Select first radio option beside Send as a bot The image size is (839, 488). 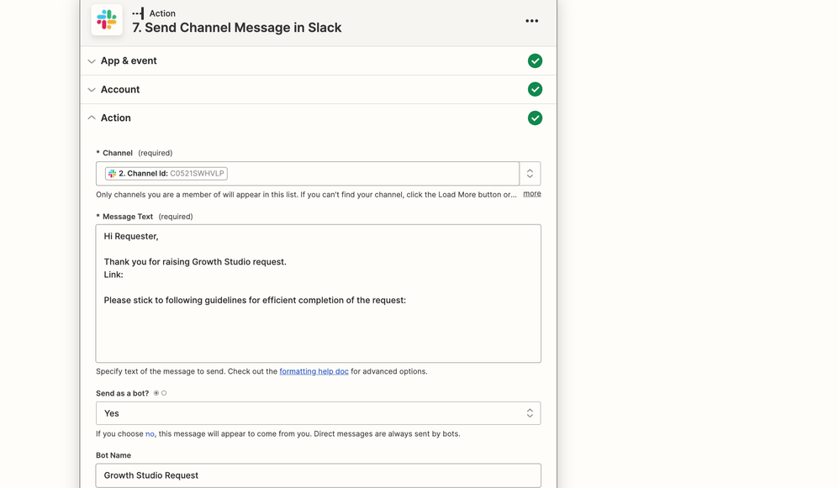coord(156,393)
